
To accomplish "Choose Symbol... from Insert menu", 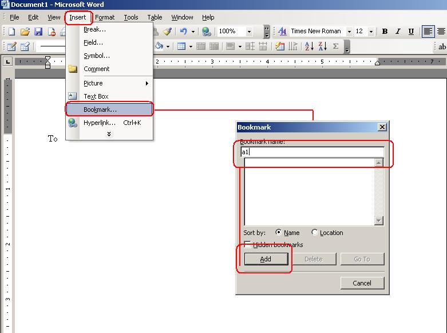I will point(109,56).
